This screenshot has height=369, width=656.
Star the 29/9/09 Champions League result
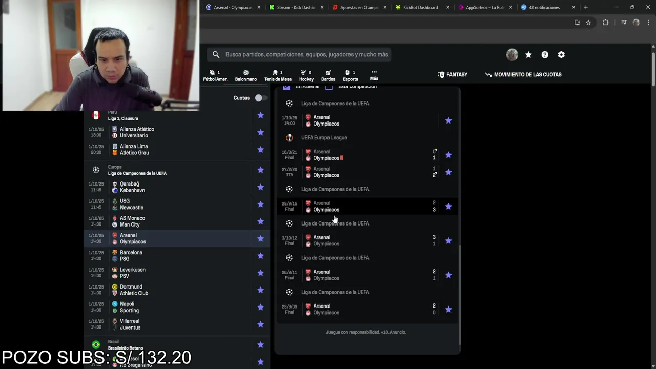click(x=448, y=310)
